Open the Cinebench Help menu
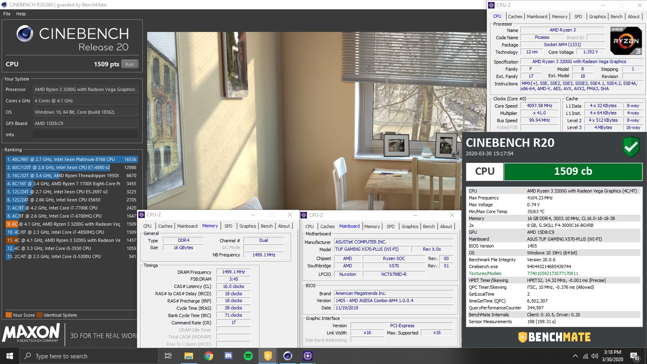647x364 pixels. pos(21,14)
